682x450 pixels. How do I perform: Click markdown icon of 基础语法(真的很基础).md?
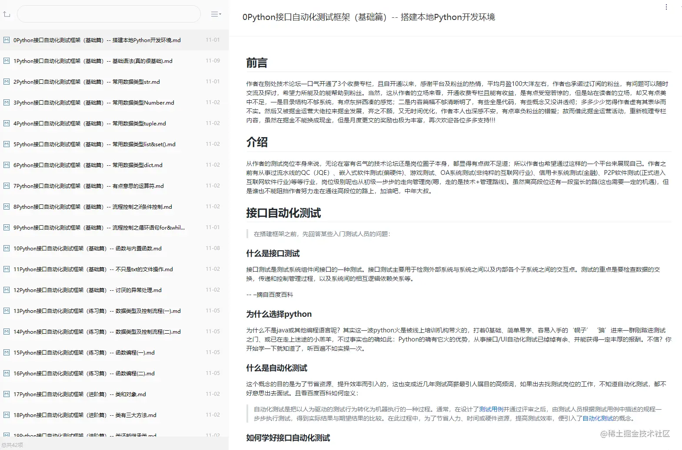pyautogui.click(x=7, y=61)
